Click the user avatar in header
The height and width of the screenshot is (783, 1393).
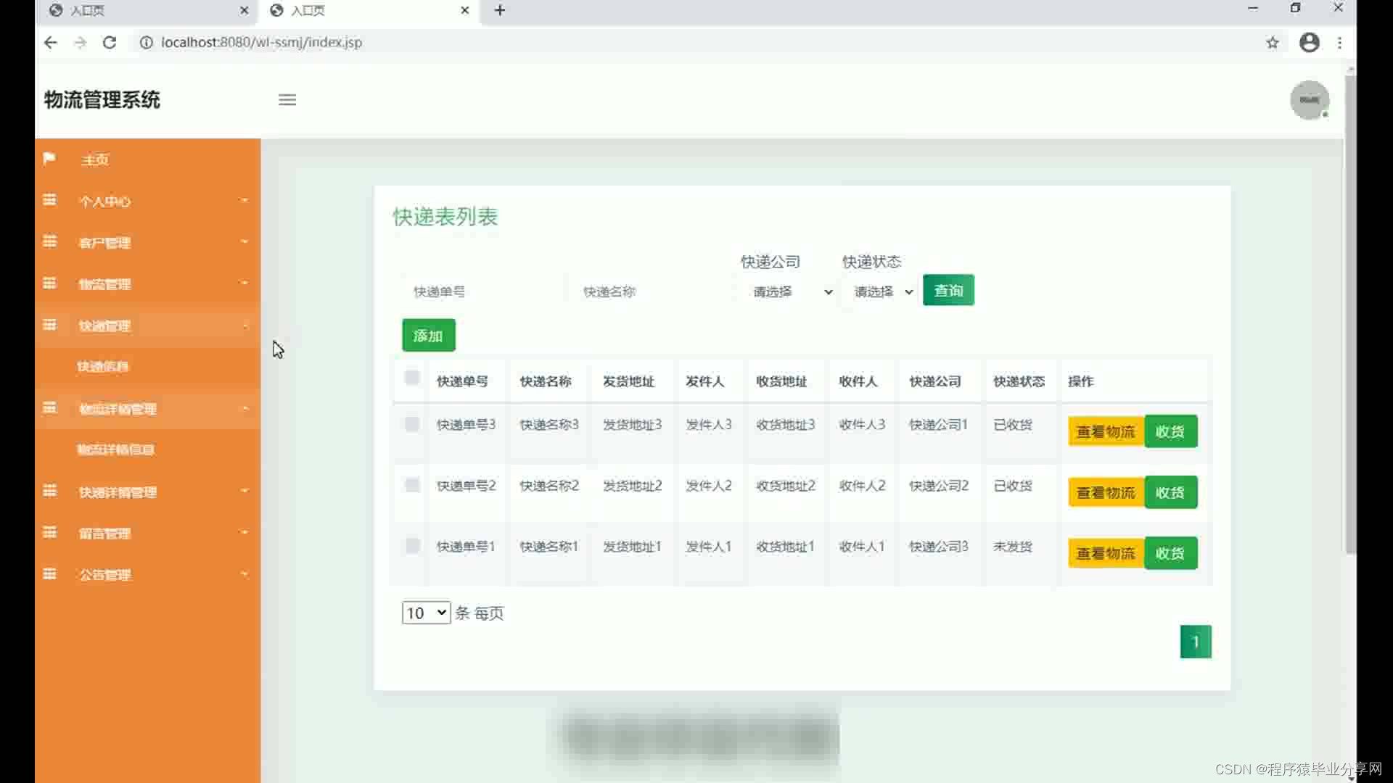tap(1309, 100)
